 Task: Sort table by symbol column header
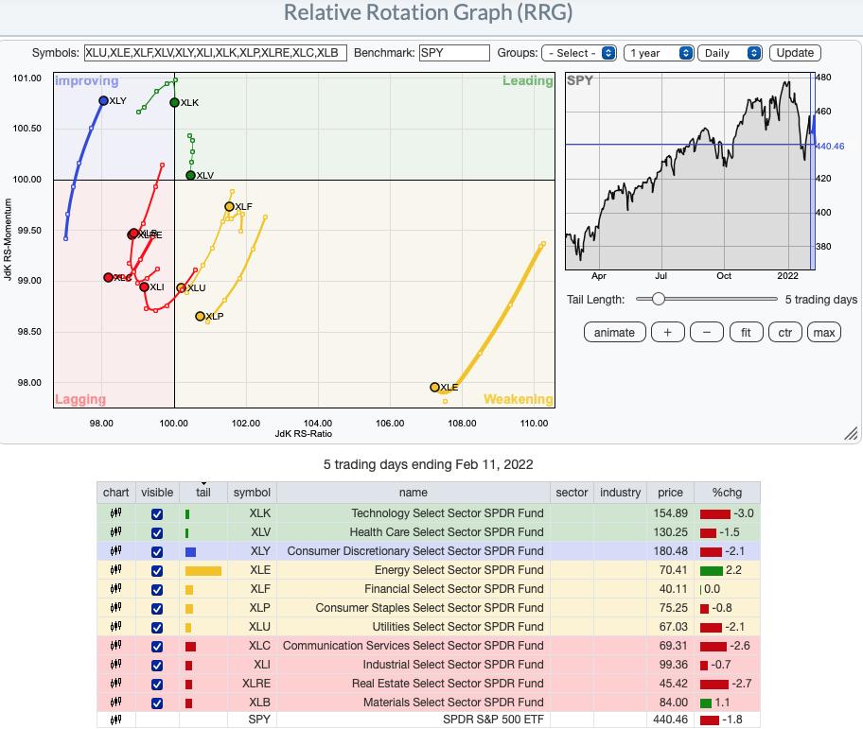point(252,492)
